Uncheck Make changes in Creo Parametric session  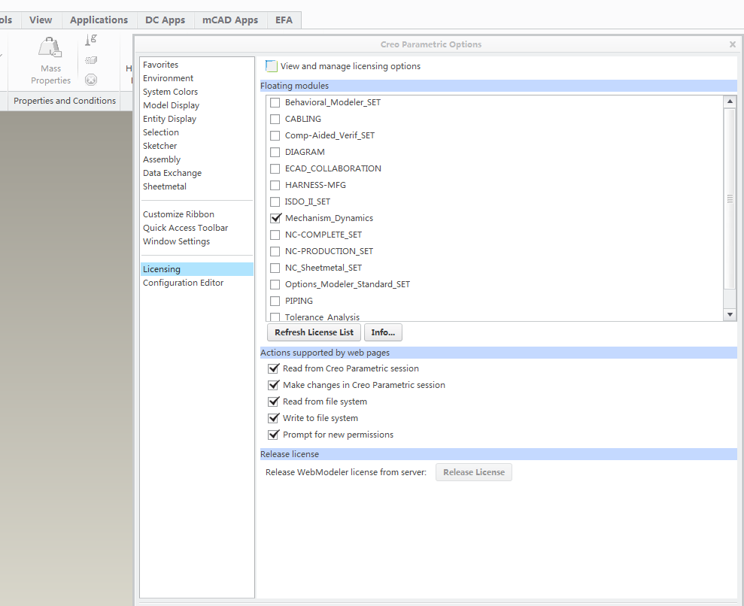click(x=273, y=385)
